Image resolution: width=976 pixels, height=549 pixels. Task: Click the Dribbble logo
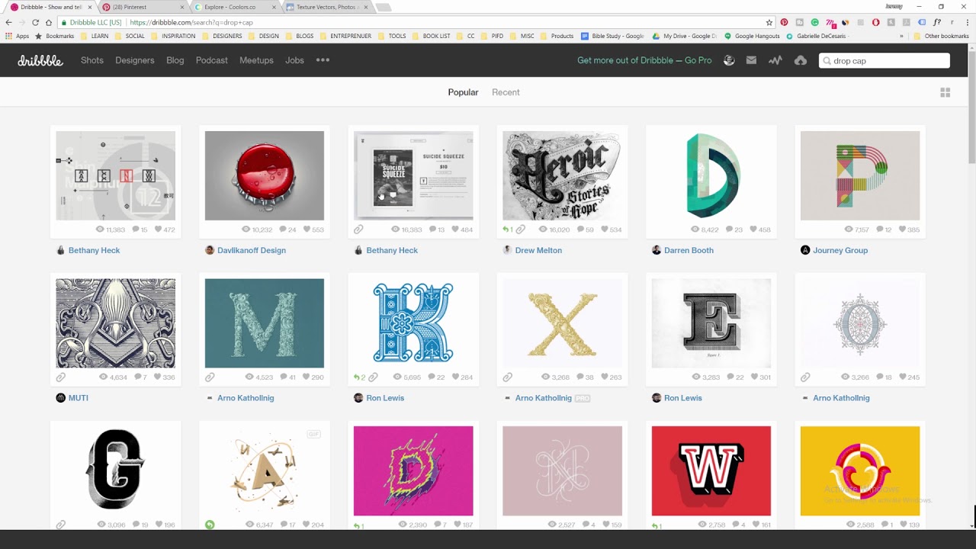[40, 60]
